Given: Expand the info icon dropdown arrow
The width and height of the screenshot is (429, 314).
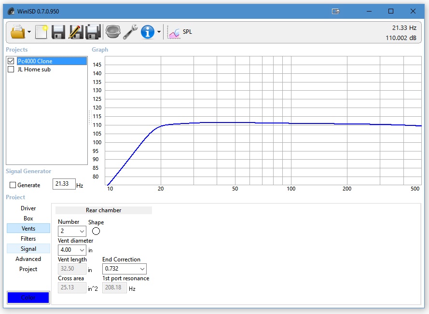Looking at the screenshot, I should [159, 32].
